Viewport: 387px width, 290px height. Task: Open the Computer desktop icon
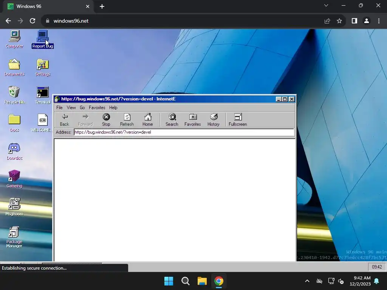point(14,39)
